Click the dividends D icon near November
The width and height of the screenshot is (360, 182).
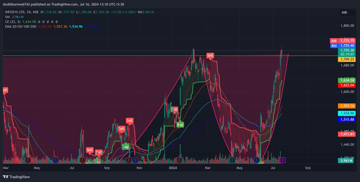pos(136,160)
